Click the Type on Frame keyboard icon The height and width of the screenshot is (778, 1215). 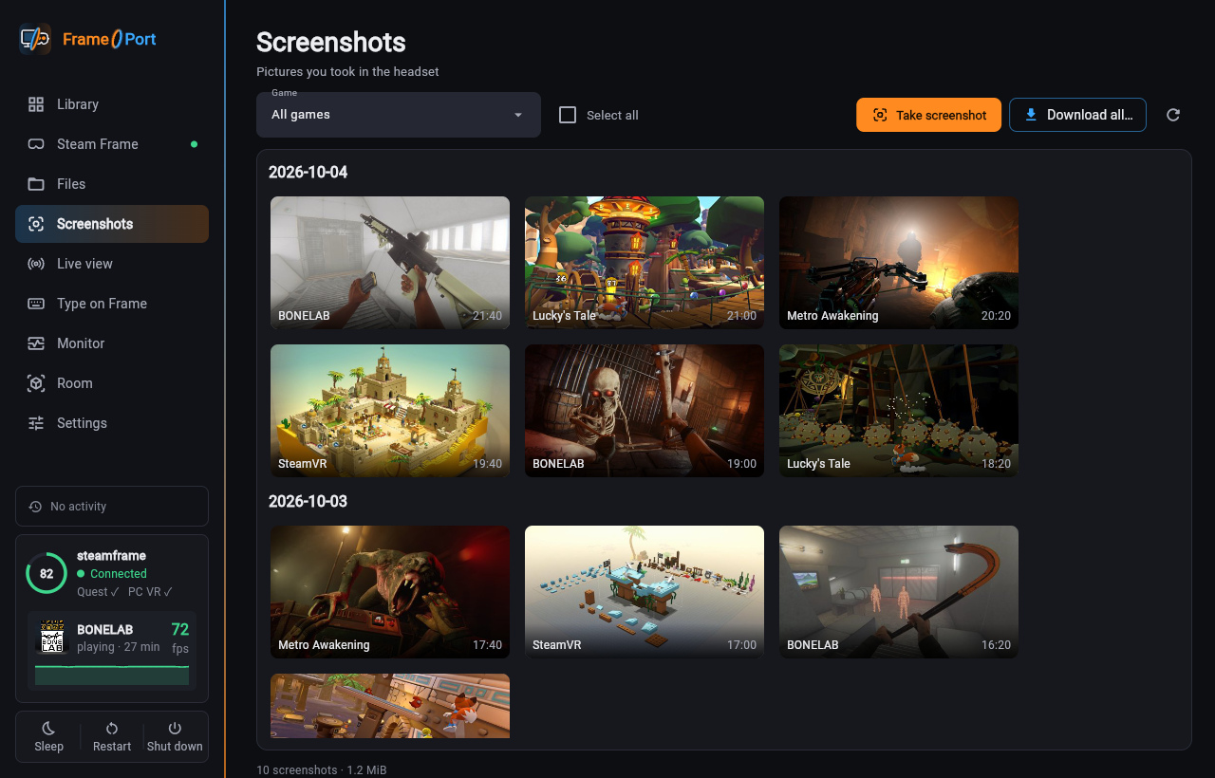tap(36, 304)
